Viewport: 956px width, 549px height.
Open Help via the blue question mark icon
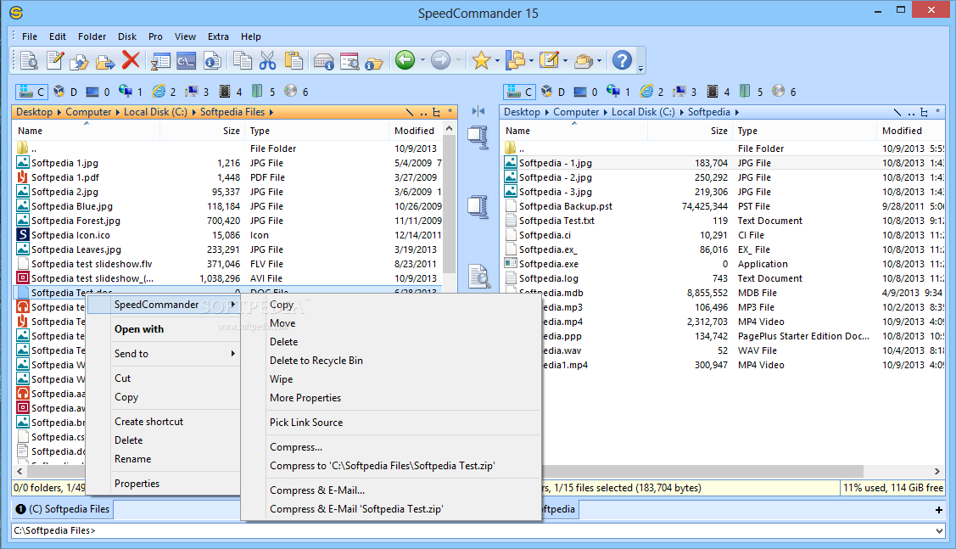[x=622, y=60]
